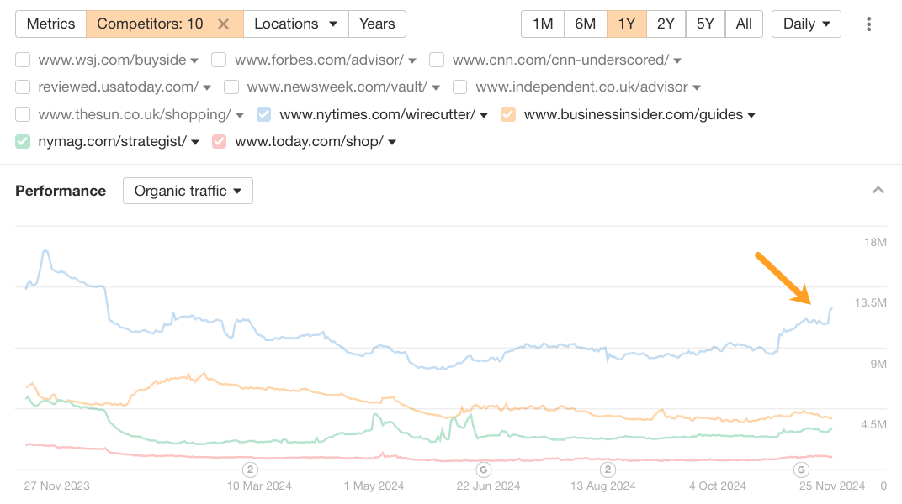Click the 2 marker near 13 Aug 2024

(x=607, y=470)
